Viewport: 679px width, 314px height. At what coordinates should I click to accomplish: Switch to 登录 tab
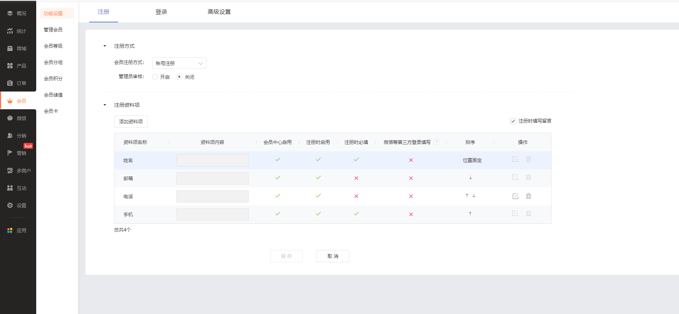[x=162, y=12]
